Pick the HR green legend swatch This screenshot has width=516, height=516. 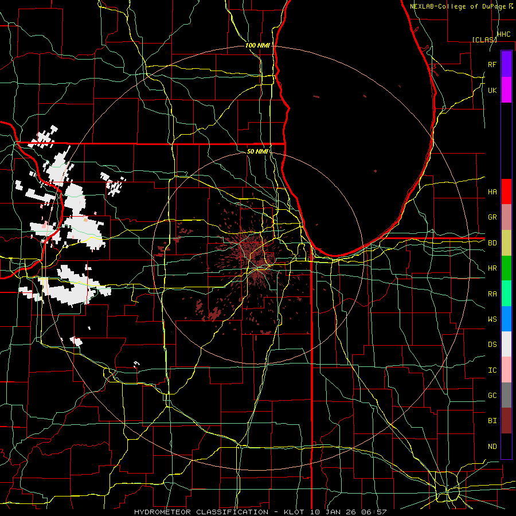coord(506,268)
